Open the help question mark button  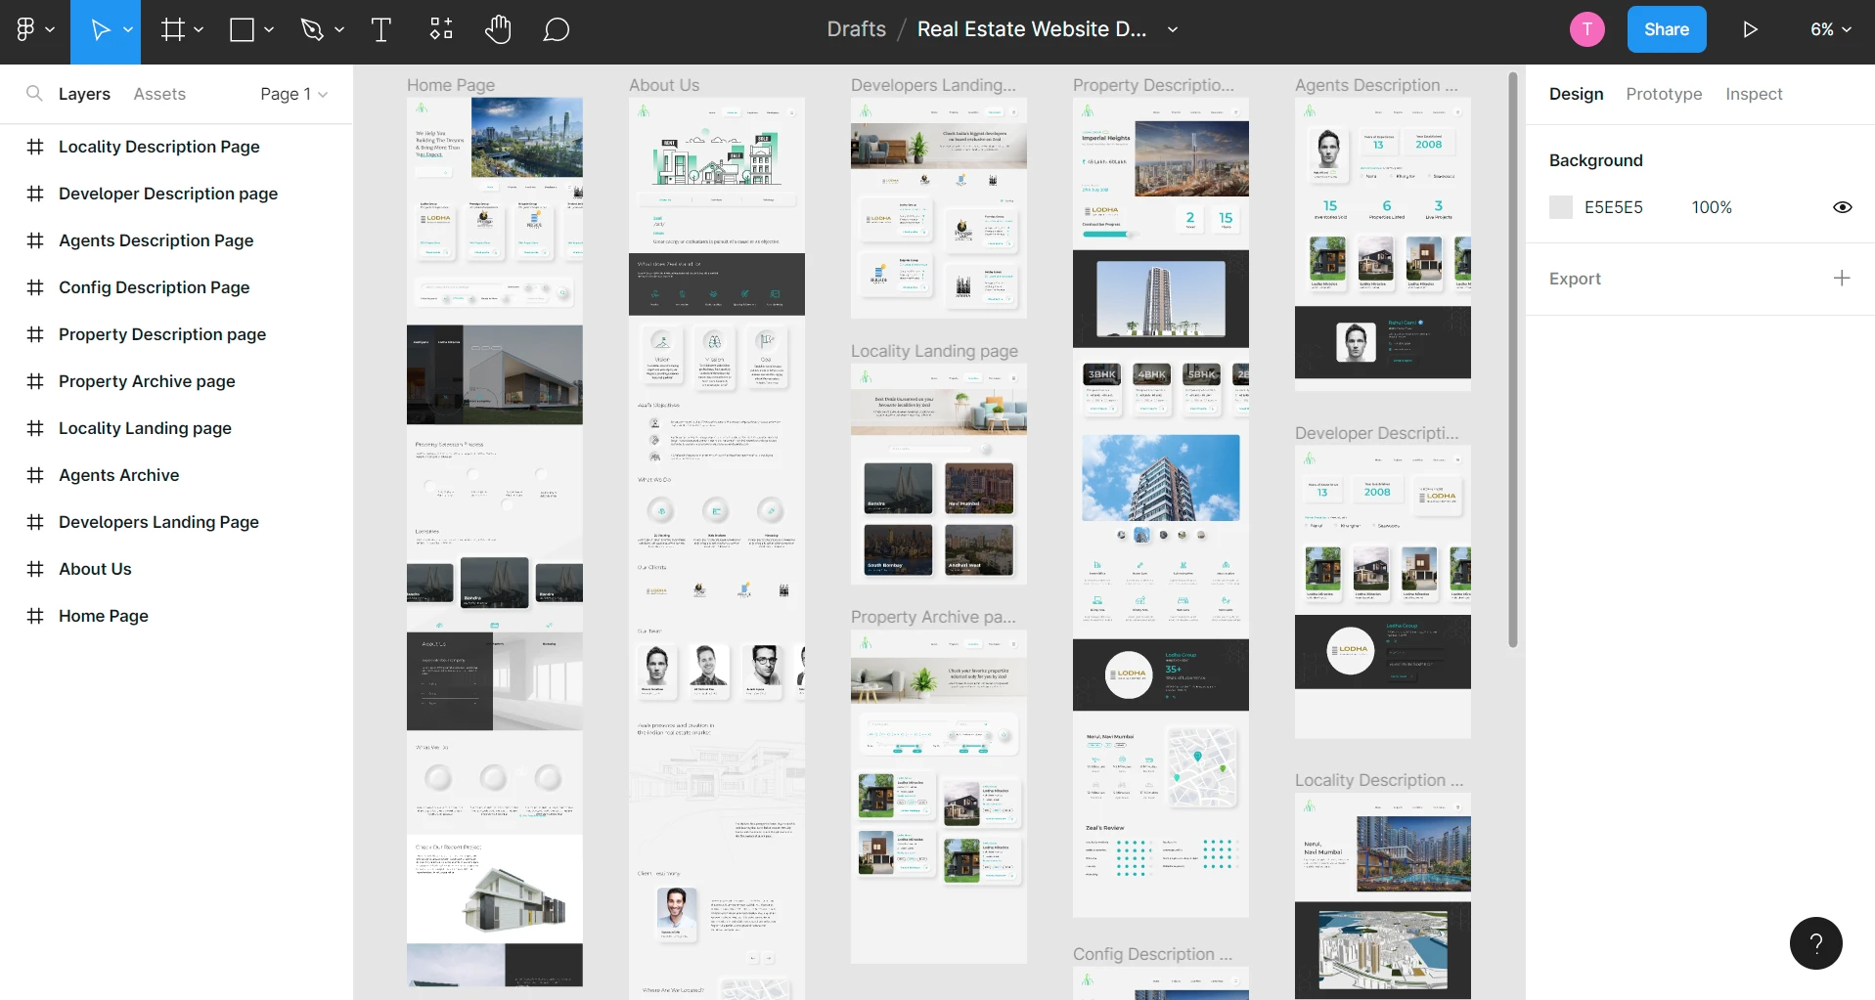1816,943
